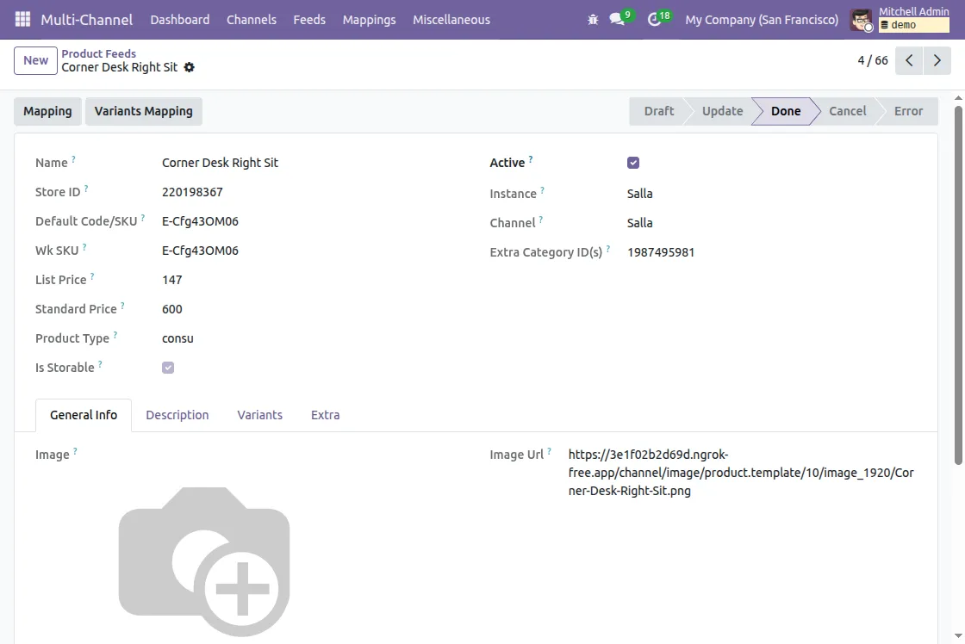The height and width of the screenshot is (644, 965).
Task: Expand the Feeds menu
Action: [309, 19]
